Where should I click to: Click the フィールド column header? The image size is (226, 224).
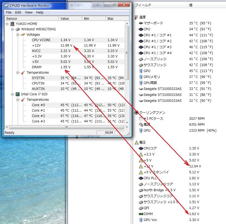[160, 5]
